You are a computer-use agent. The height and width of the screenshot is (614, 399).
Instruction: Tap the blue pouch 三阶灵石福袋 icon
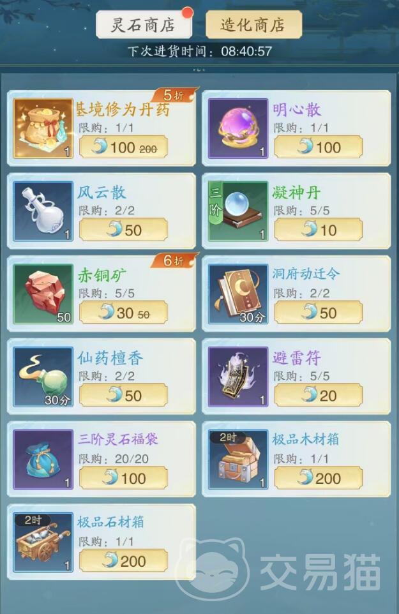pos(43,460)
